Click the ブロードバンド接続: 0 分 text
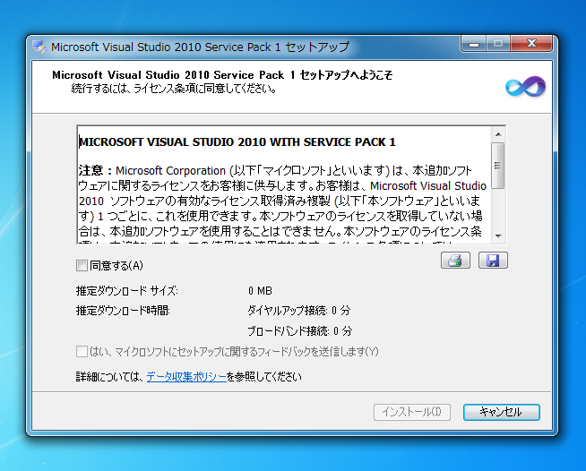This screenshot has height=471, width=586. pyautogui.click(x=300, y=331)
